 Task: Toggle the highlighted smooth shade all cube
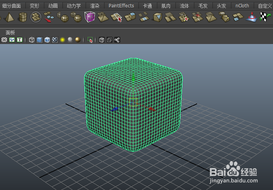click(39, 40)
